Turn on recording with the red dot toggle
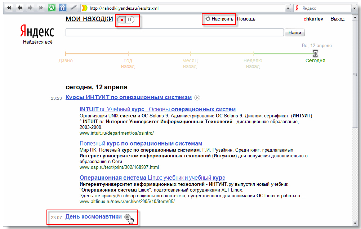 (x=122, y=20)
